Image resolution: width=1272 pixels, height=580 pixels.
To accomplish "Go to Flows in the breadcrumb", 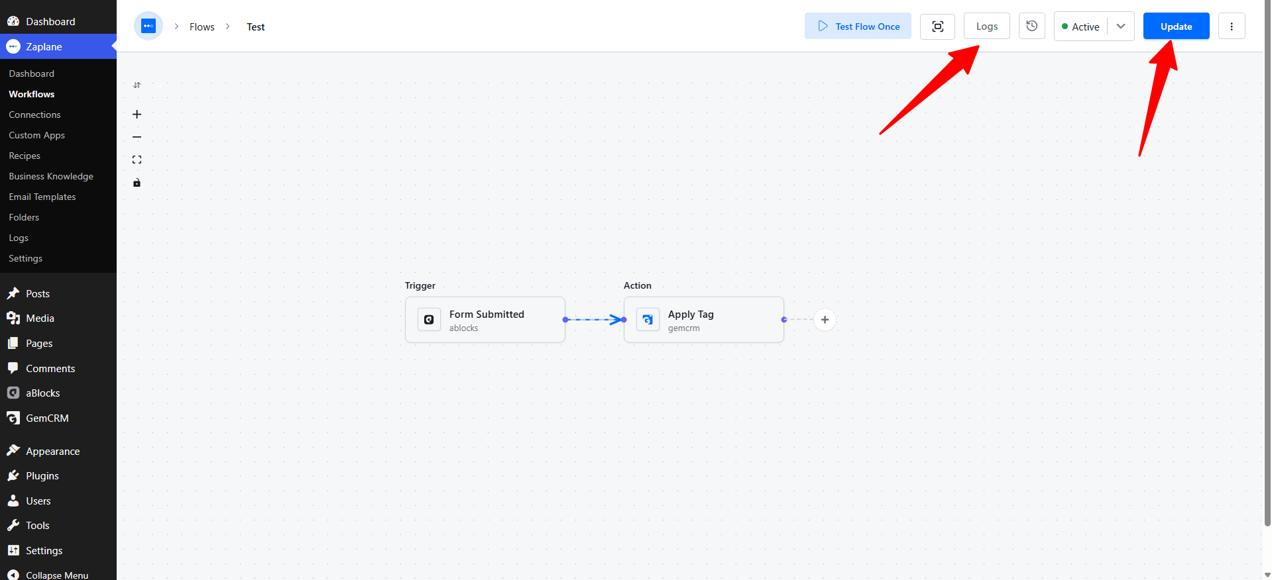I will pyautogui.click(x=202, y=27).
